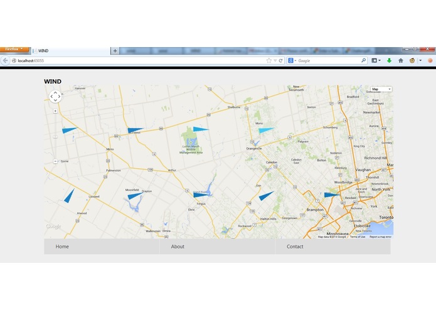Click the wind arrow northeast of Brampton

tap(332, 195)
